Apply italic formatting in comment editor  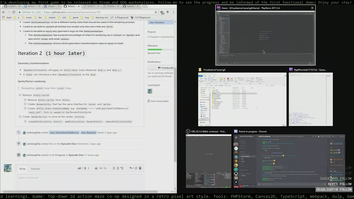click(88, 168)
